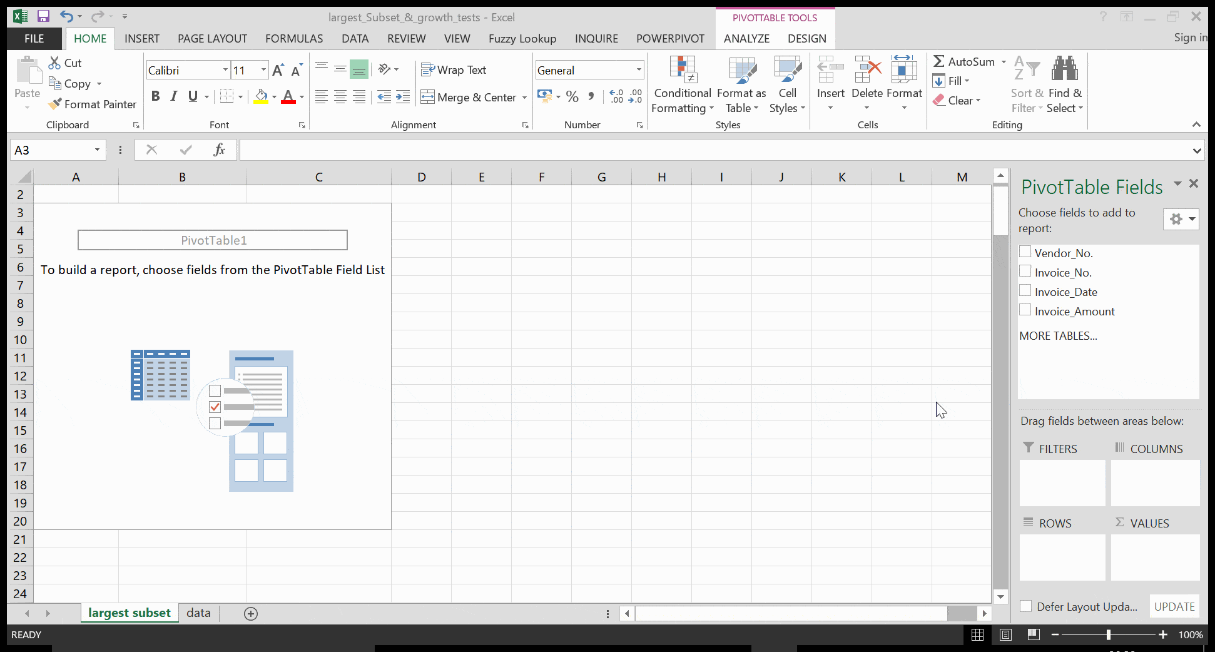Open the number format General dropdown

pos(639,70)
